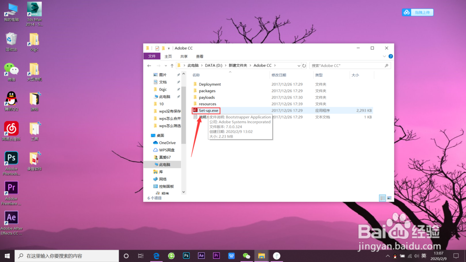466x262 pixels.
Task: Open the address bar history dropdown
Action: tap(299, 66)
